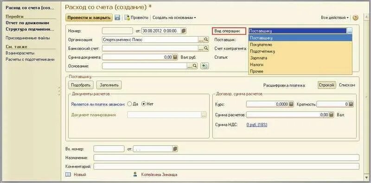Screen dimensions: 371x183
Task: Select Расход со счета sidebar heading
Action: [30, 8]
